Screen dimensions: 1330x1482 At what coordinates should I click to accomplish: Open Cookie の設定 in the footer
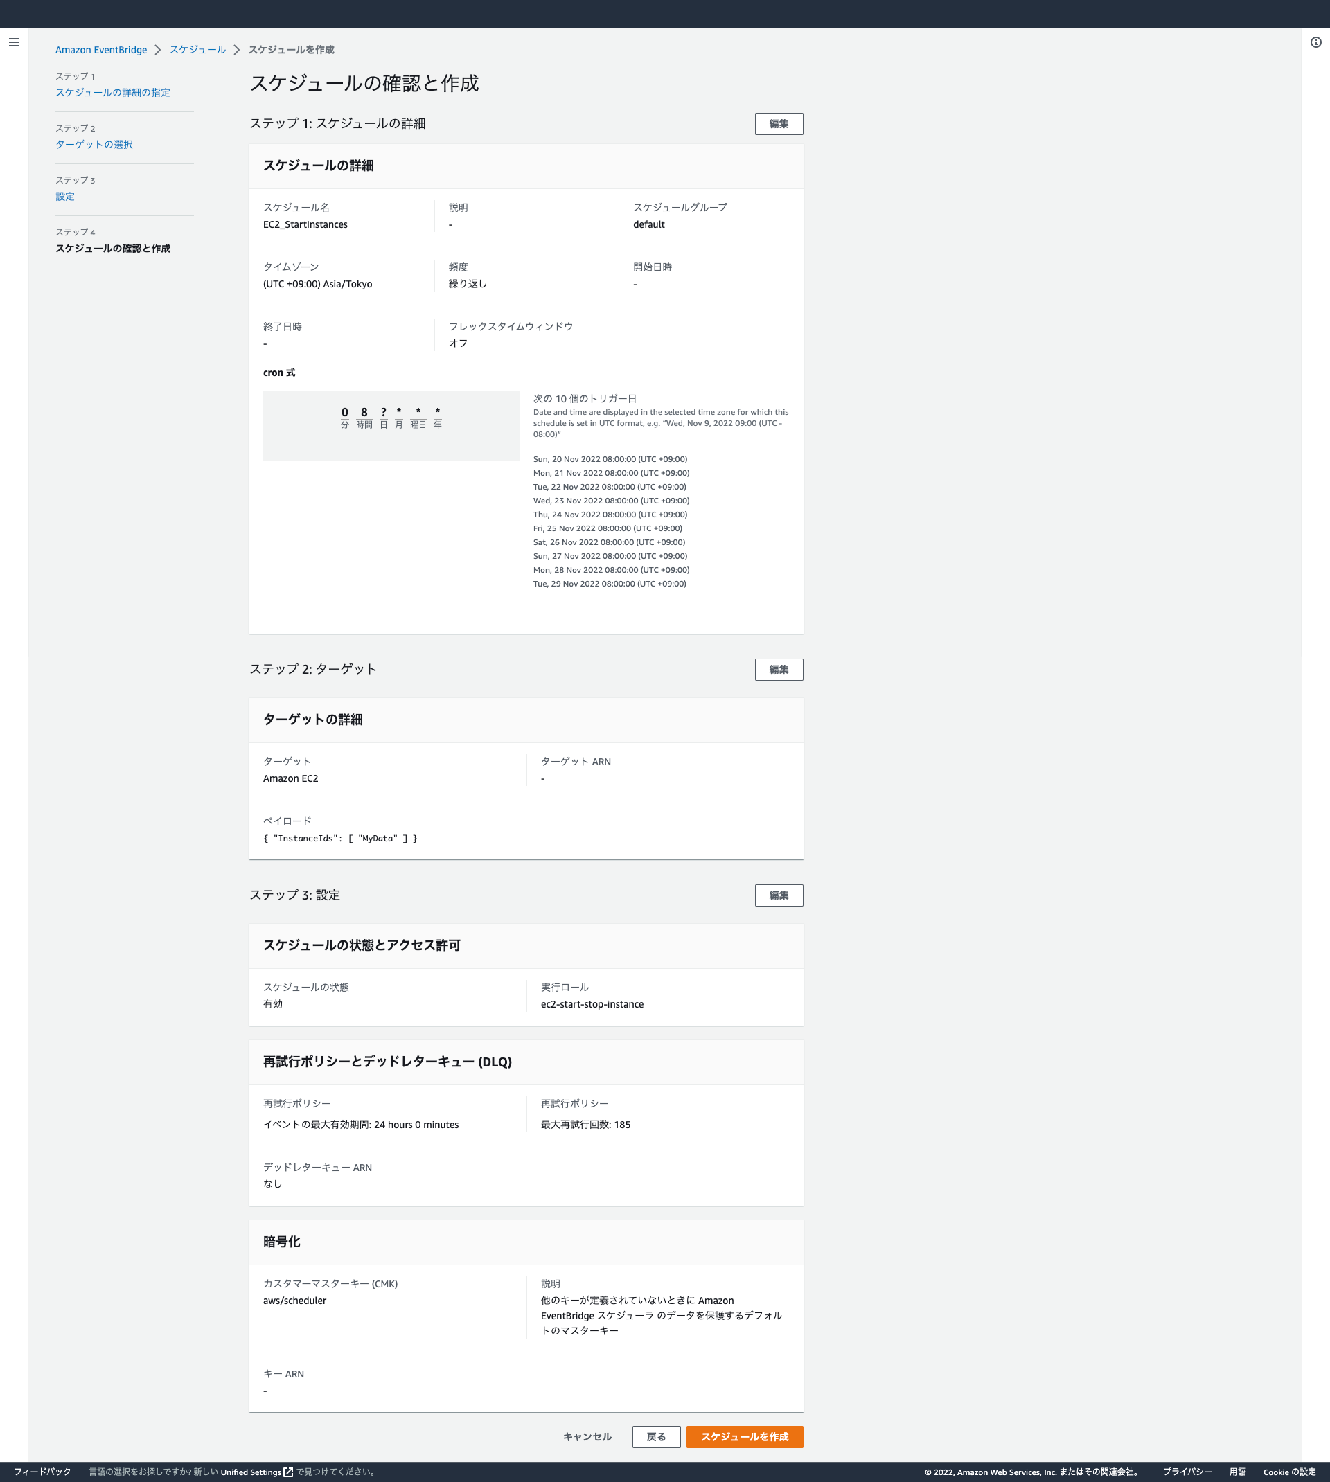coord(1287,1472)
